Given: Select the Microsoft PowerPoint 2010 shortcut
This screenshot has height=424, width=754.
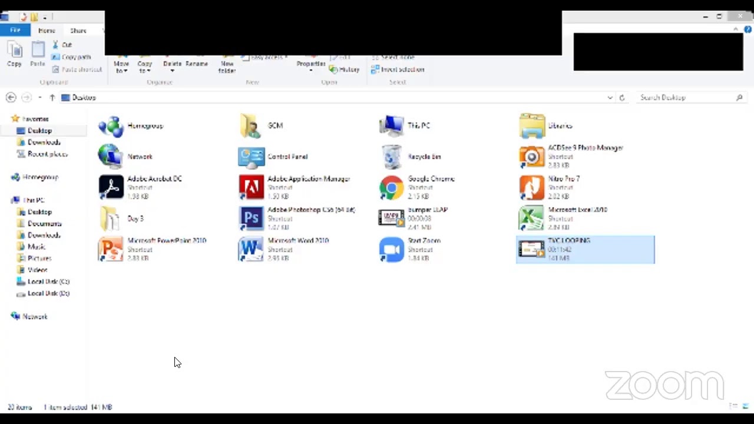Looking at the screenshot, I should 152,249.
